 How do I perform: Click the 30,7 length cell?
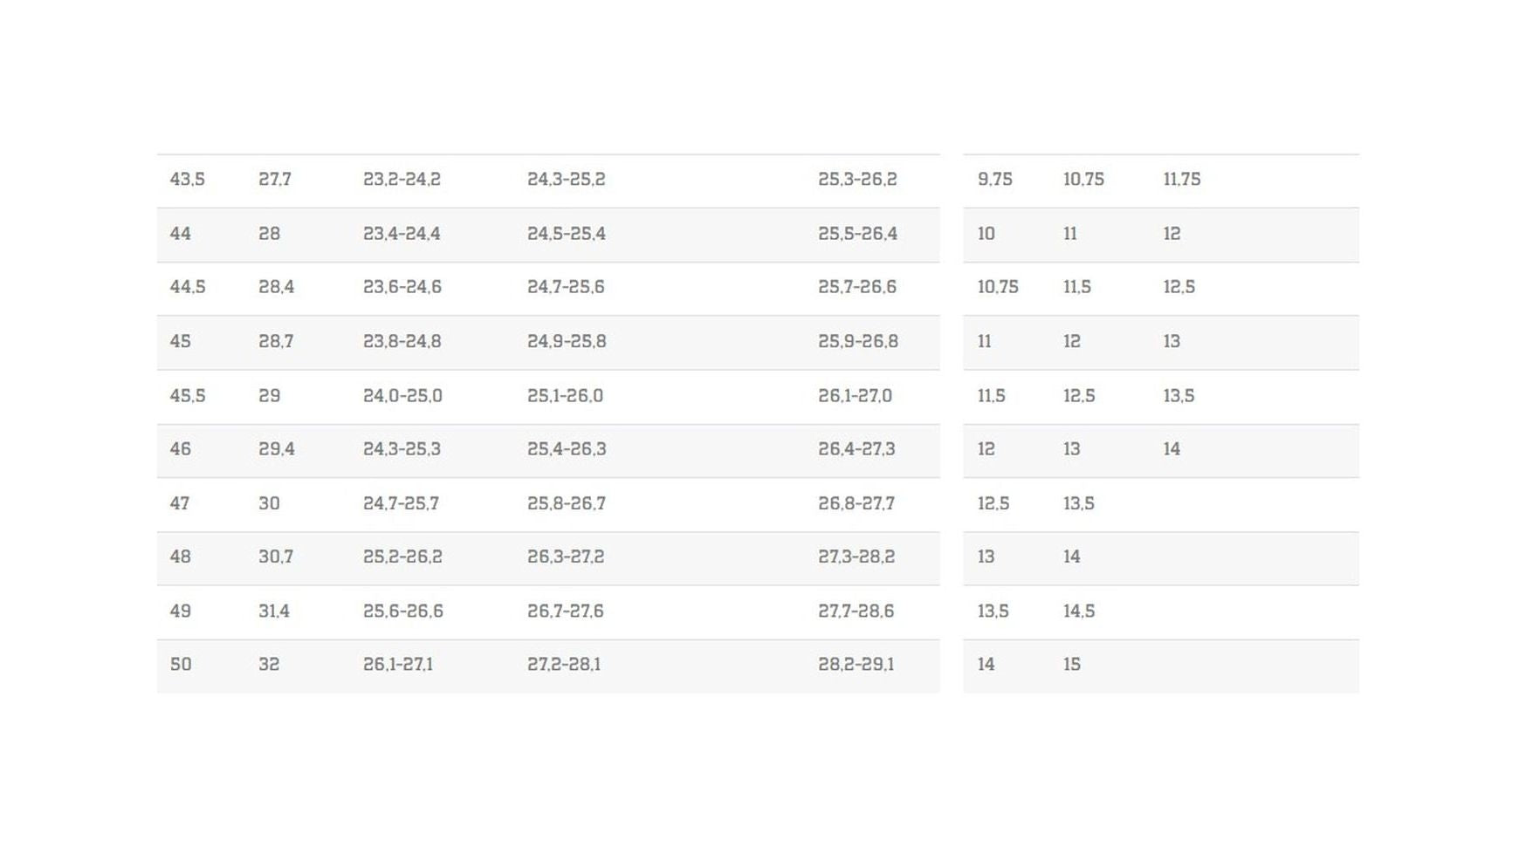275,557
